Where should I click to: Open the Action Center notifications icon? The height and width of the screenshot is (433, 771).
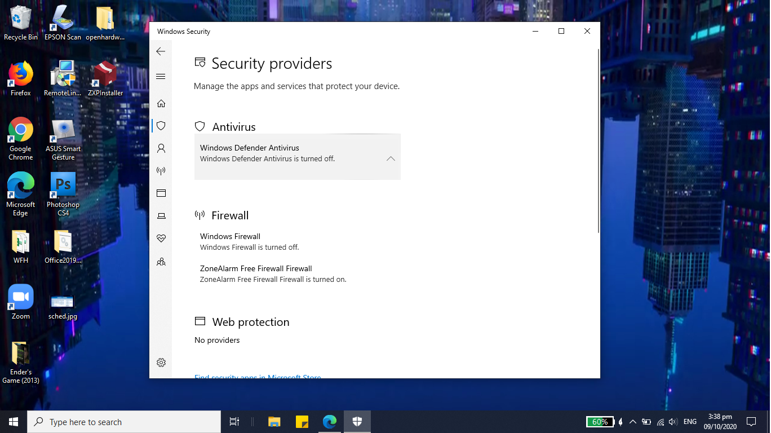(x=751, y=422)
